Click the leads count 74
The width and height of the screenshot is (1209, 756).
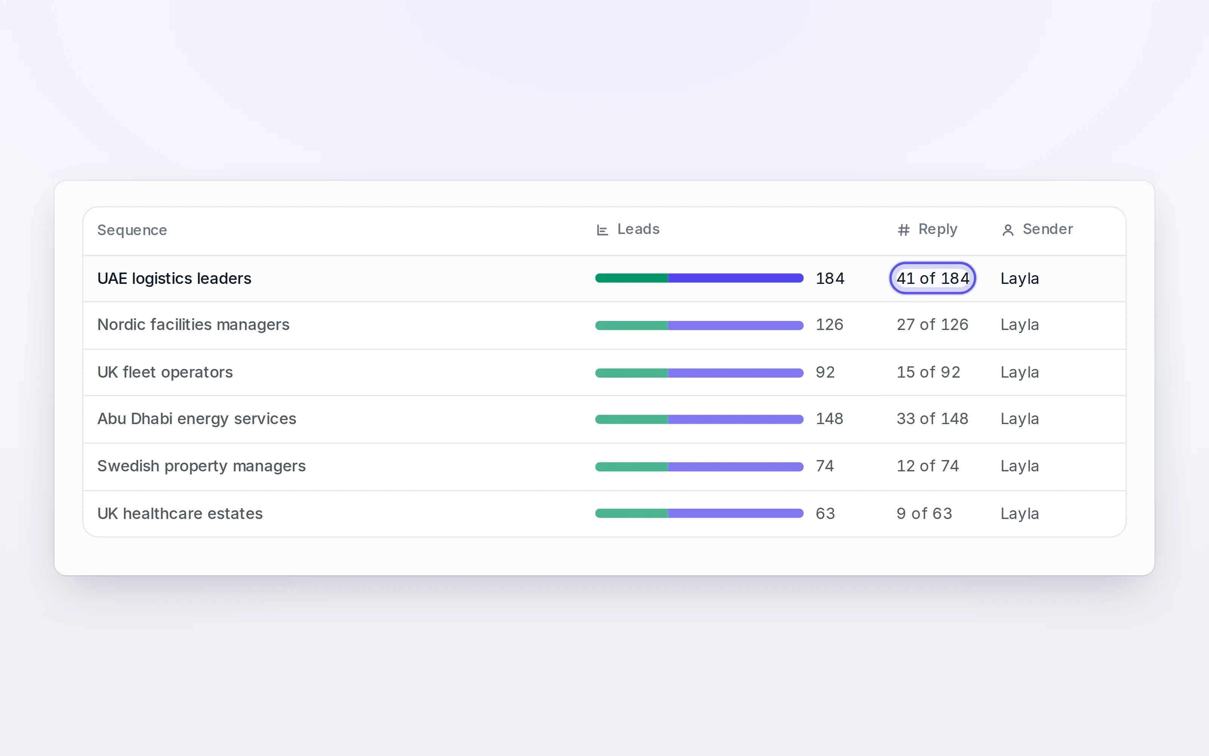pos(825,466)
